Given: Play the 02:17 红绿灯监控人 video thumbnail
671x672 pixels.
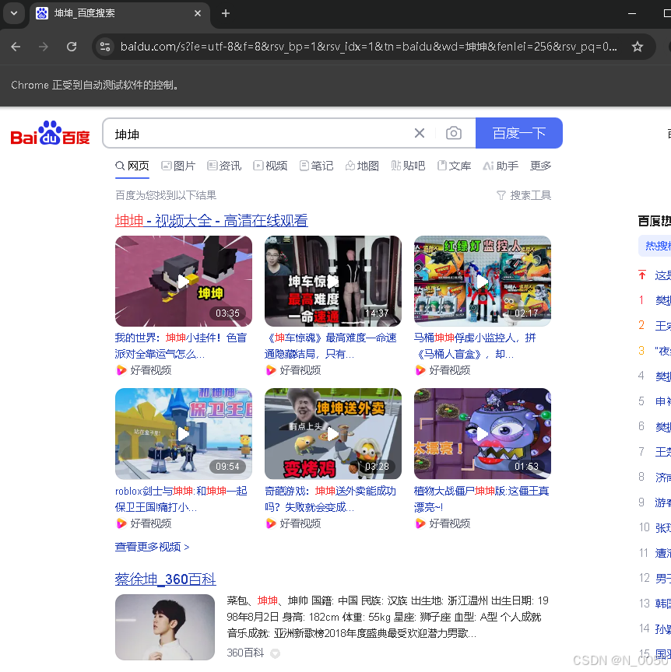Looking at the screenshot, I should pos(482,281).
